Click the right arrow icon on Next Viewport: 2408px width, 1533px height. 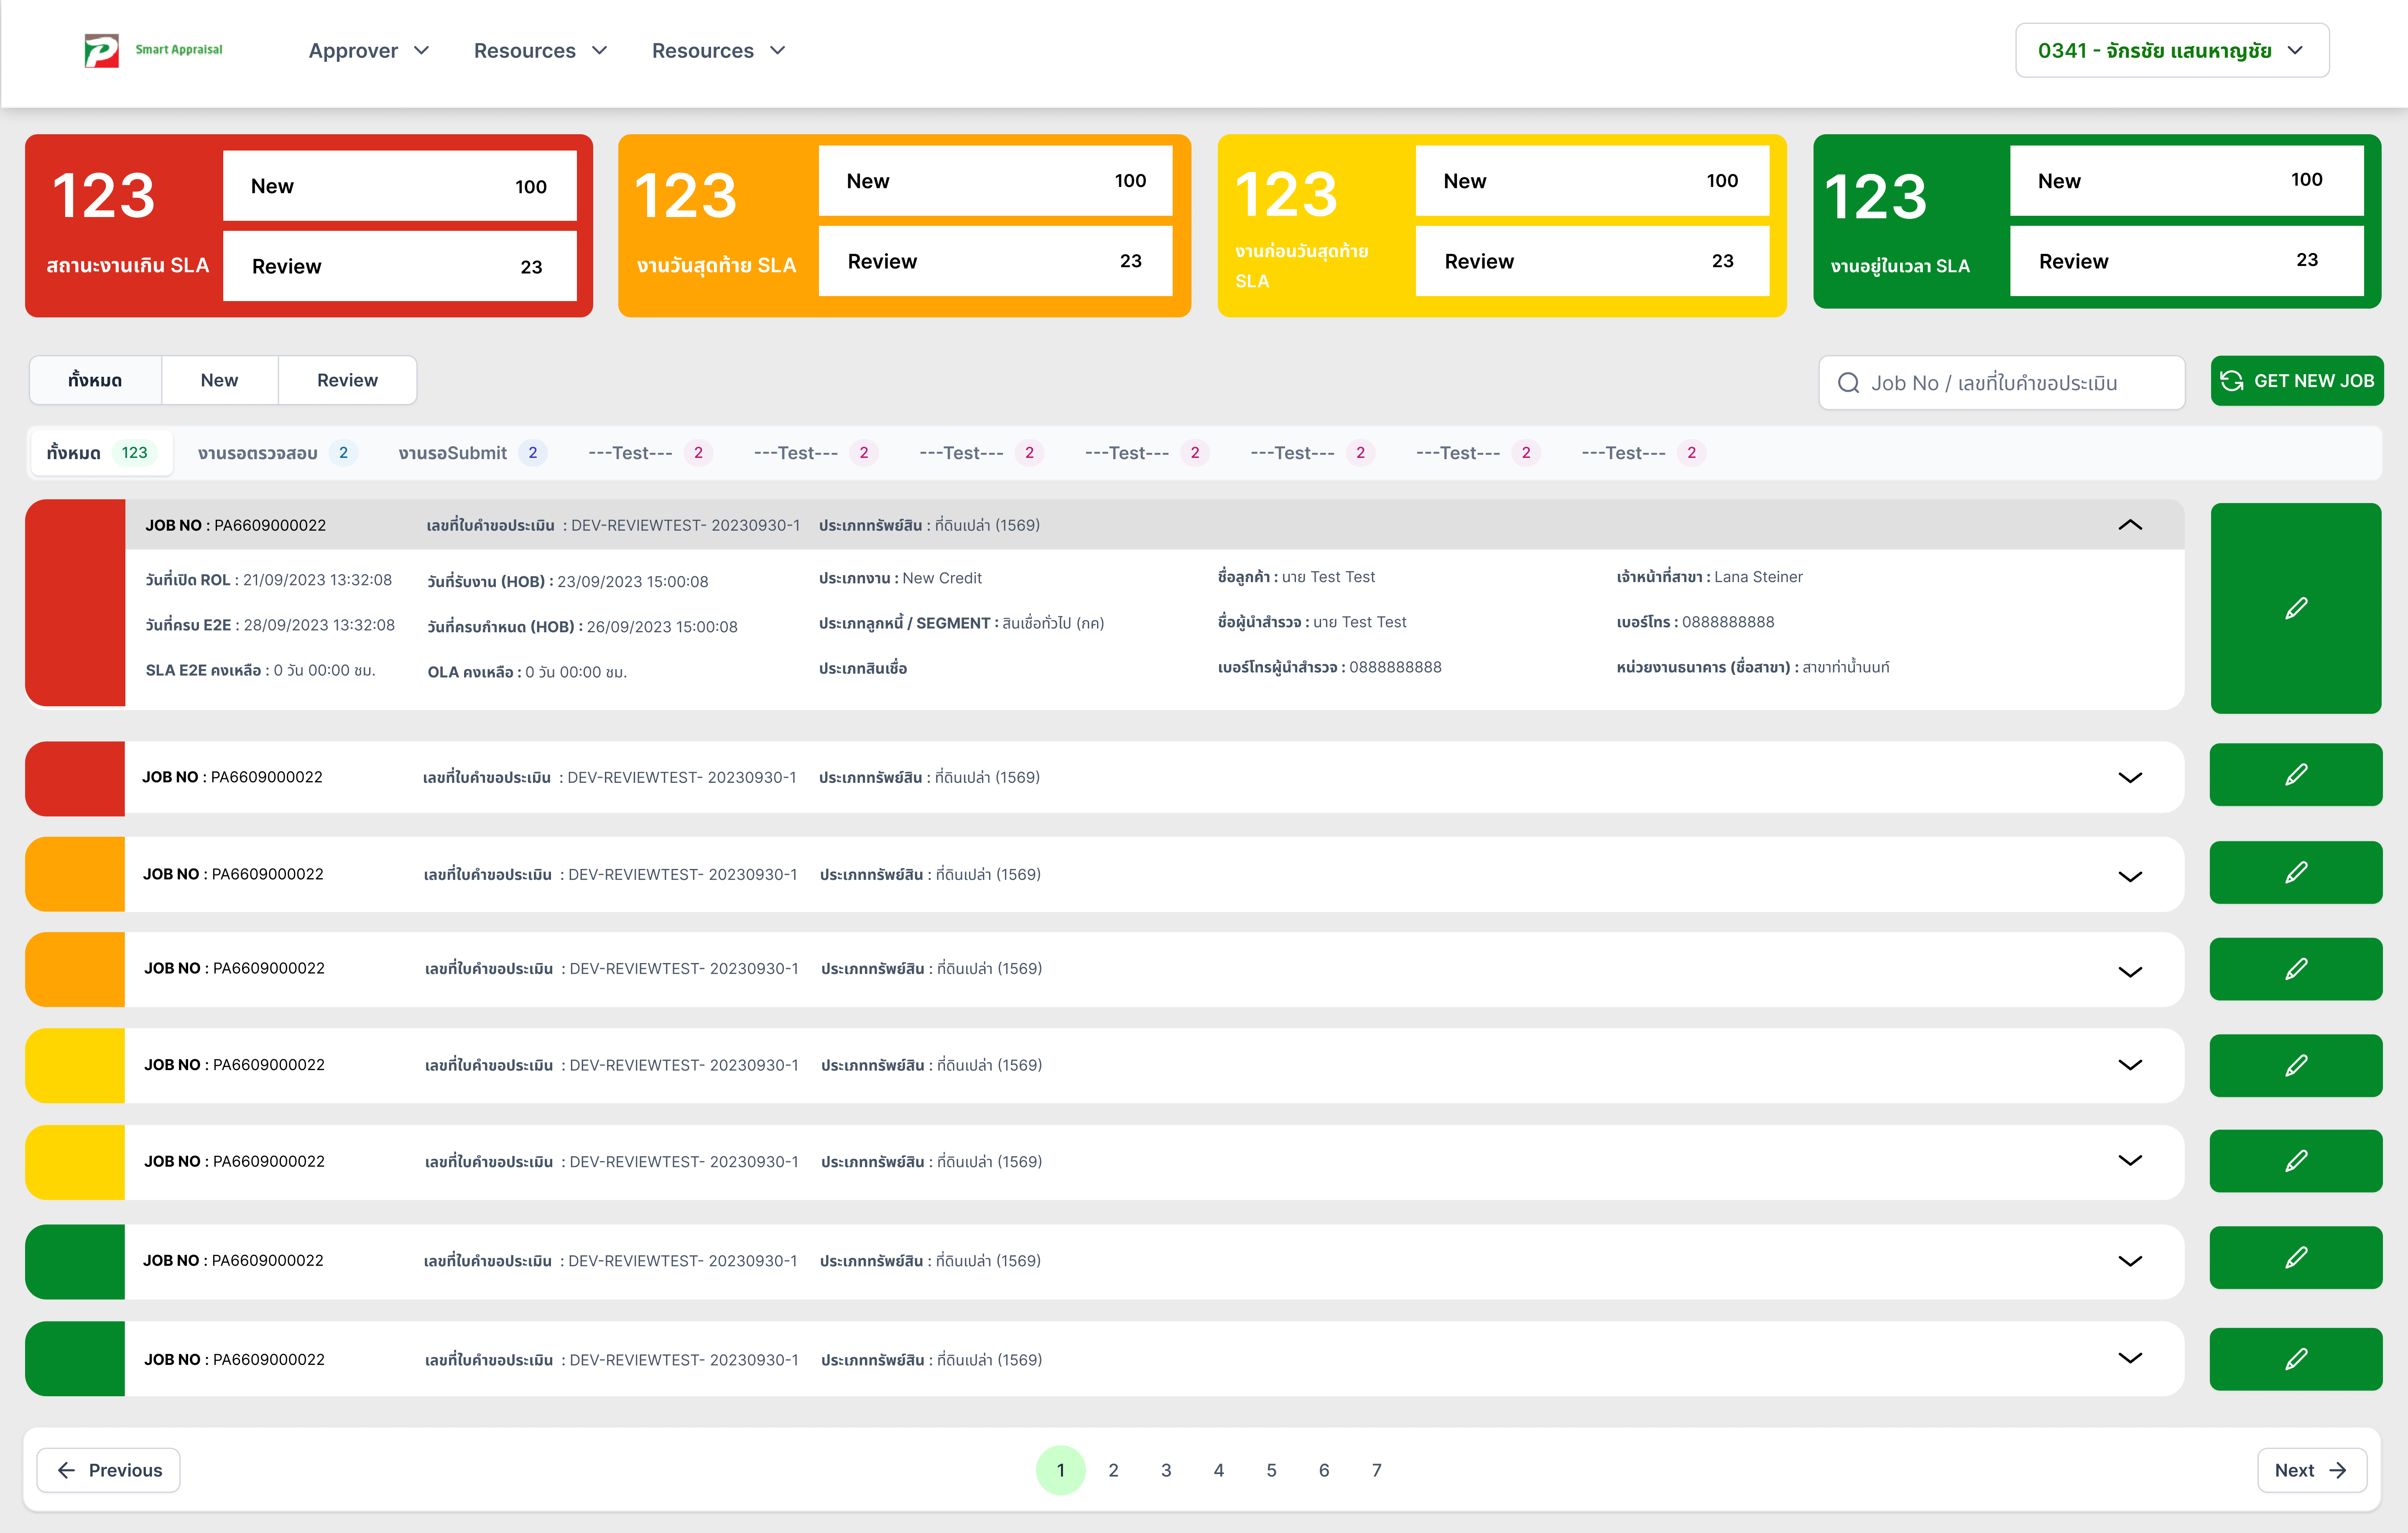coord(2338,1470)
